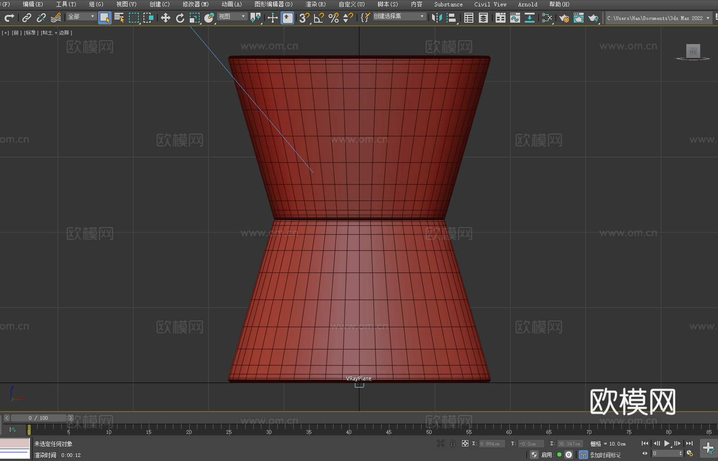Step time slider forward with right arrow
The image size is (718, 461).
[70, 418]
